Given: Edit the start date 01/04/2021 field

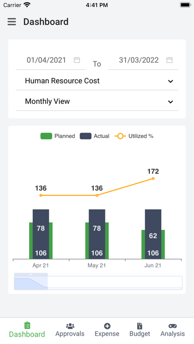Looking at the screenshot, I should pos(51,60).
